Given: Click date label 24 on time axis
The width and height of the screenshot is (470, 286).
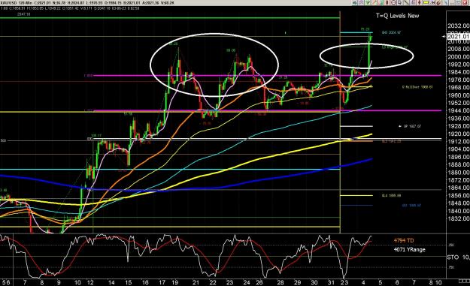Looking at the screenshot, I should 247,282.
